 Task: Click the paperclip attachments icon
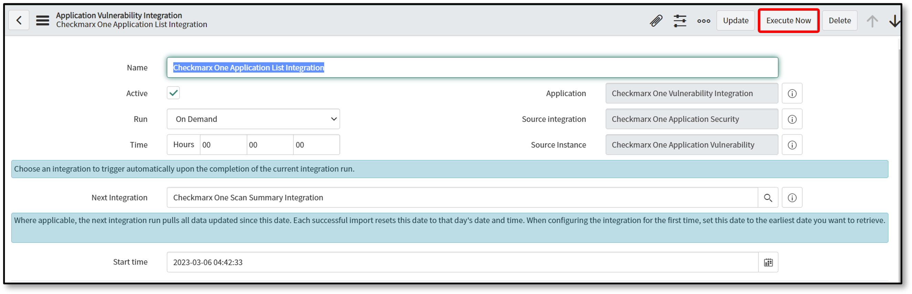tap(656, 21)
